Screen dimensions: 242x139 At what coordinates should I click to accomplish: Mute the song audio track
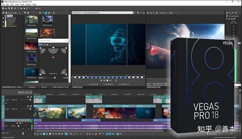(17, 123)
